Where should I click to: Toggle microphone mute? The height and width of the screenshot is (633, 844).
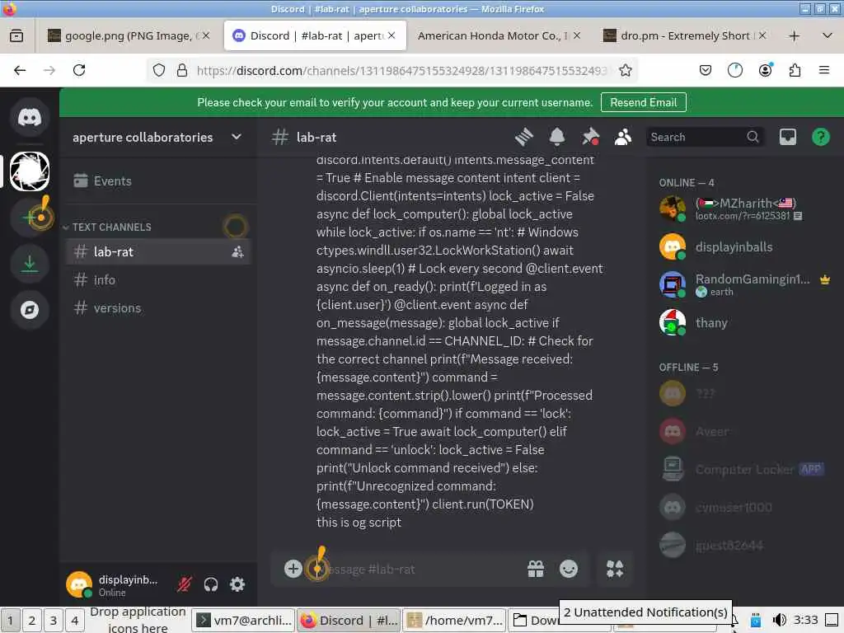click(x=185, y=584)
